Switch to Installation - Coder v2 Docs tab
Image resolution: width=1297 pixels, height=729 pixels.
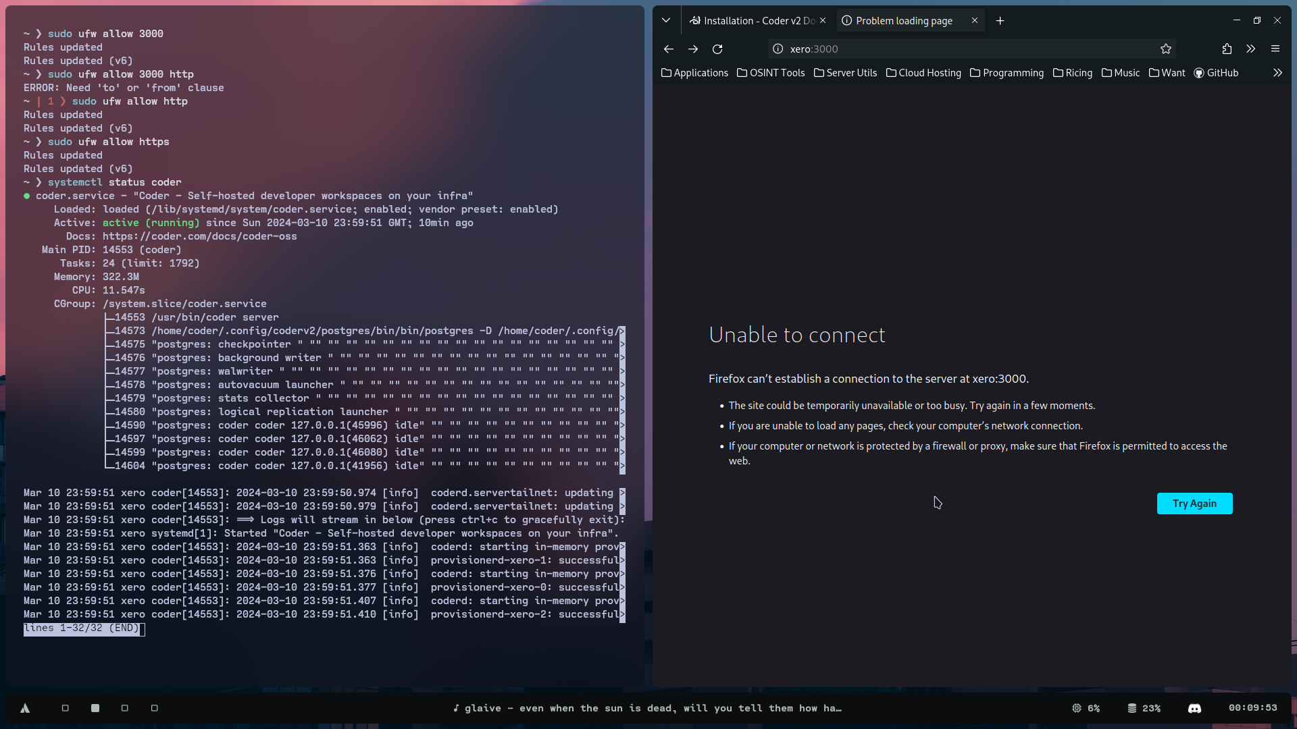(x=753, y=21)
